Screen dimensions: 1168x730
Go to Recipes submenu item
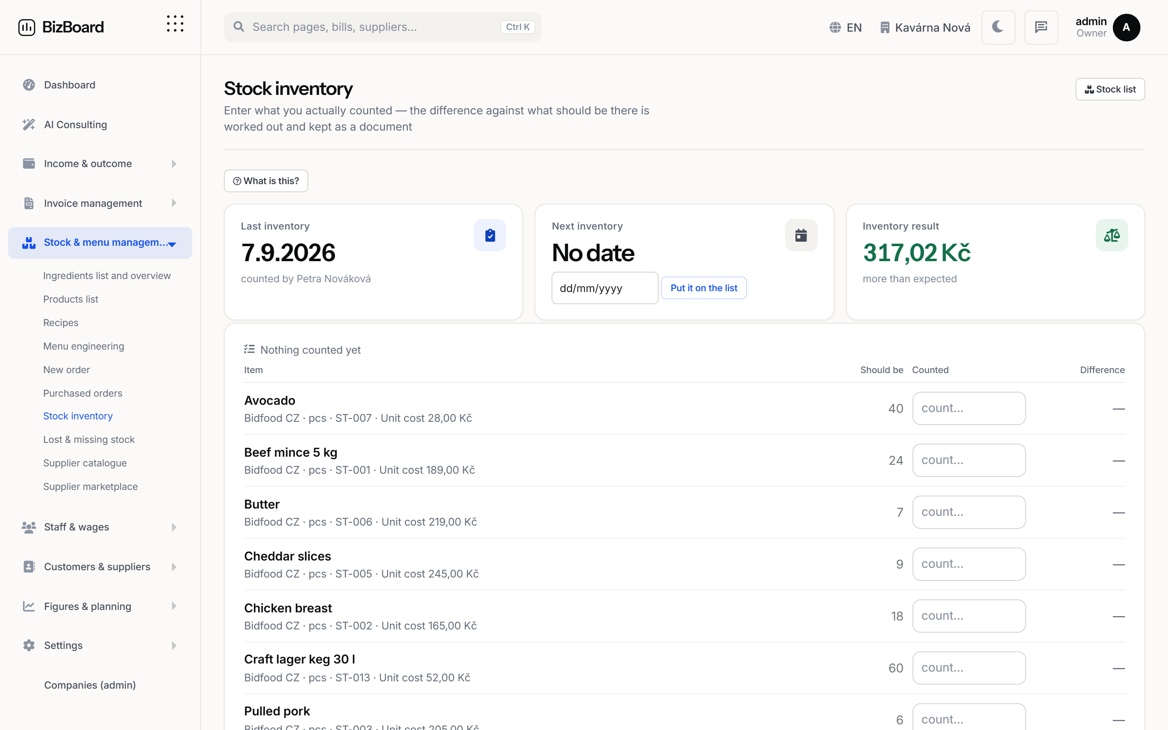[x=61, y=322]
